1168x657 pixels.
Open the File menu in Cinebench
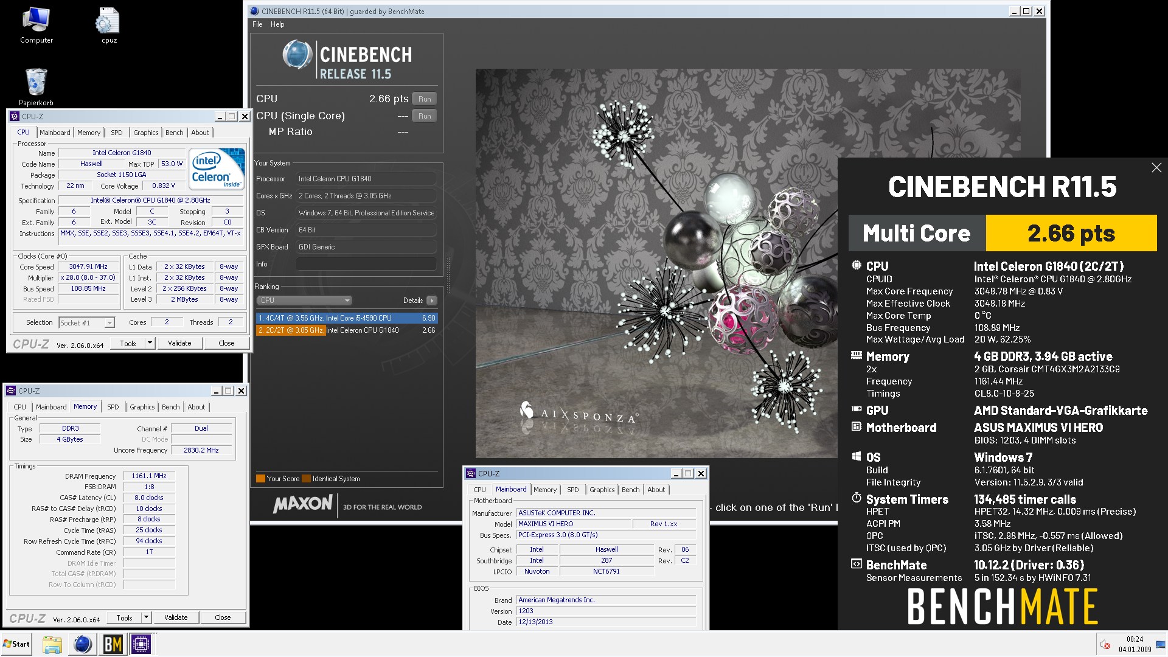(x=257, y=24)
